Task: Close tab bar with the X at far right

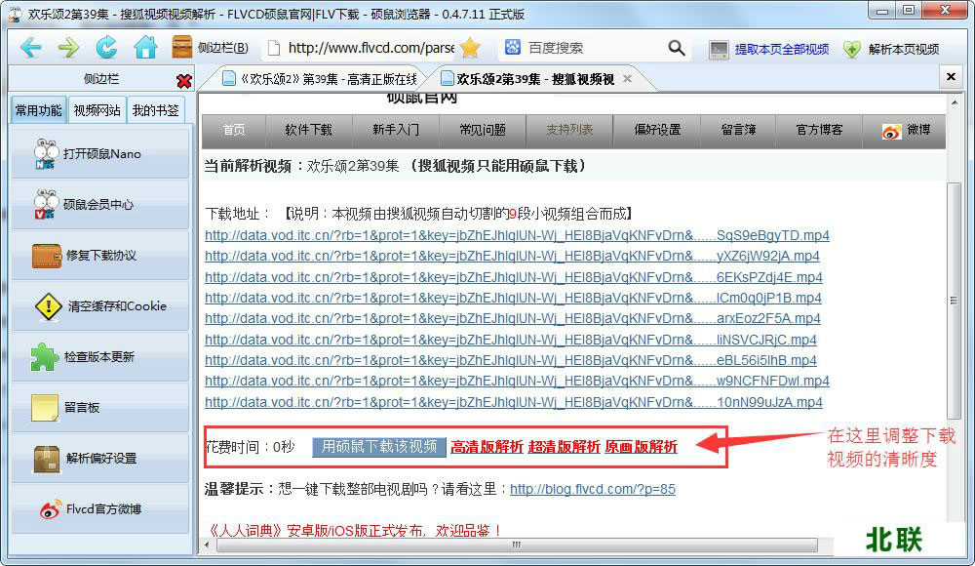Action: coord(951,76)
